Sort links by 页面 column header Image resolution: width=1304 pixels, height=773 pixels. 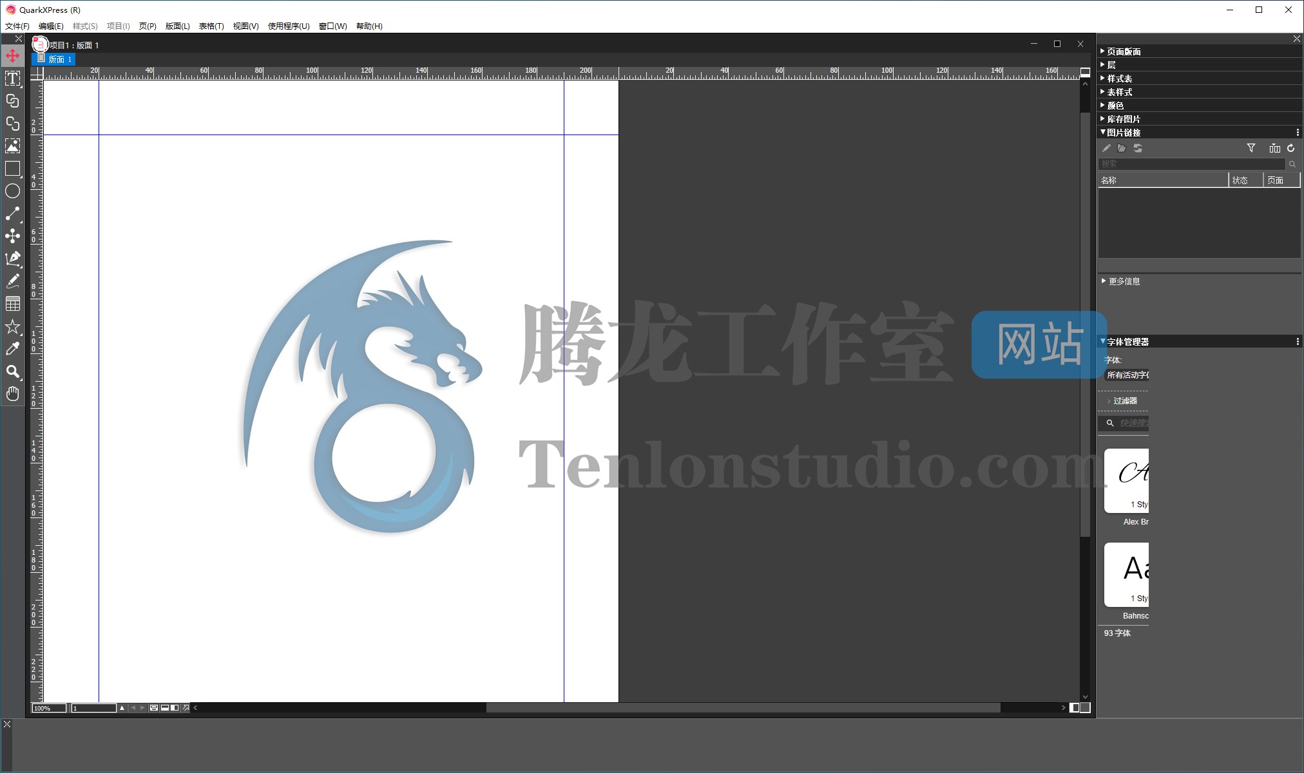click(x=1282, y=180)
